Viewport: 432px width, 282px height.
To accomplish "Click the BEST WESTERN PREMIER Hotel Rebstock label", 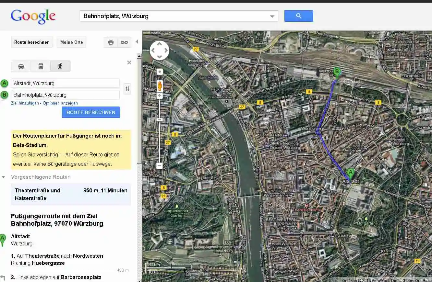I will pos(282,224).
